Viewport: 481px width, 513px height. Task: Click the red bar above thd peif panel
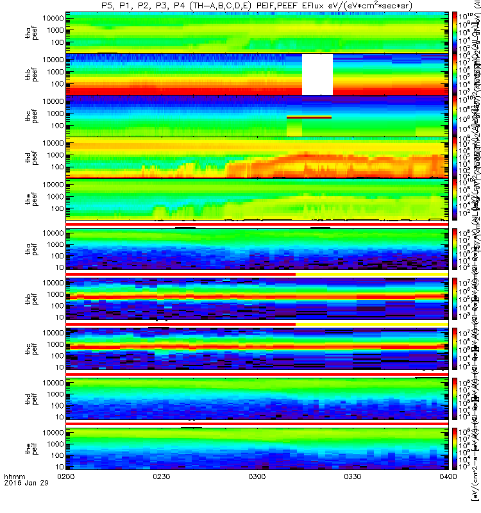click(x=257, y=374)
